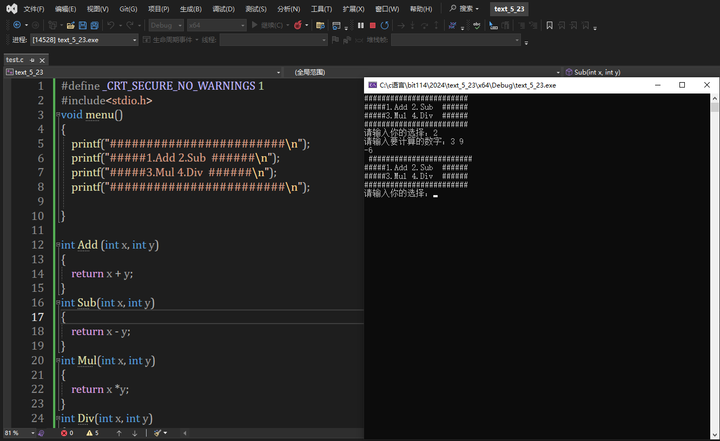Click the Undo arrow icon

(111, 25)
